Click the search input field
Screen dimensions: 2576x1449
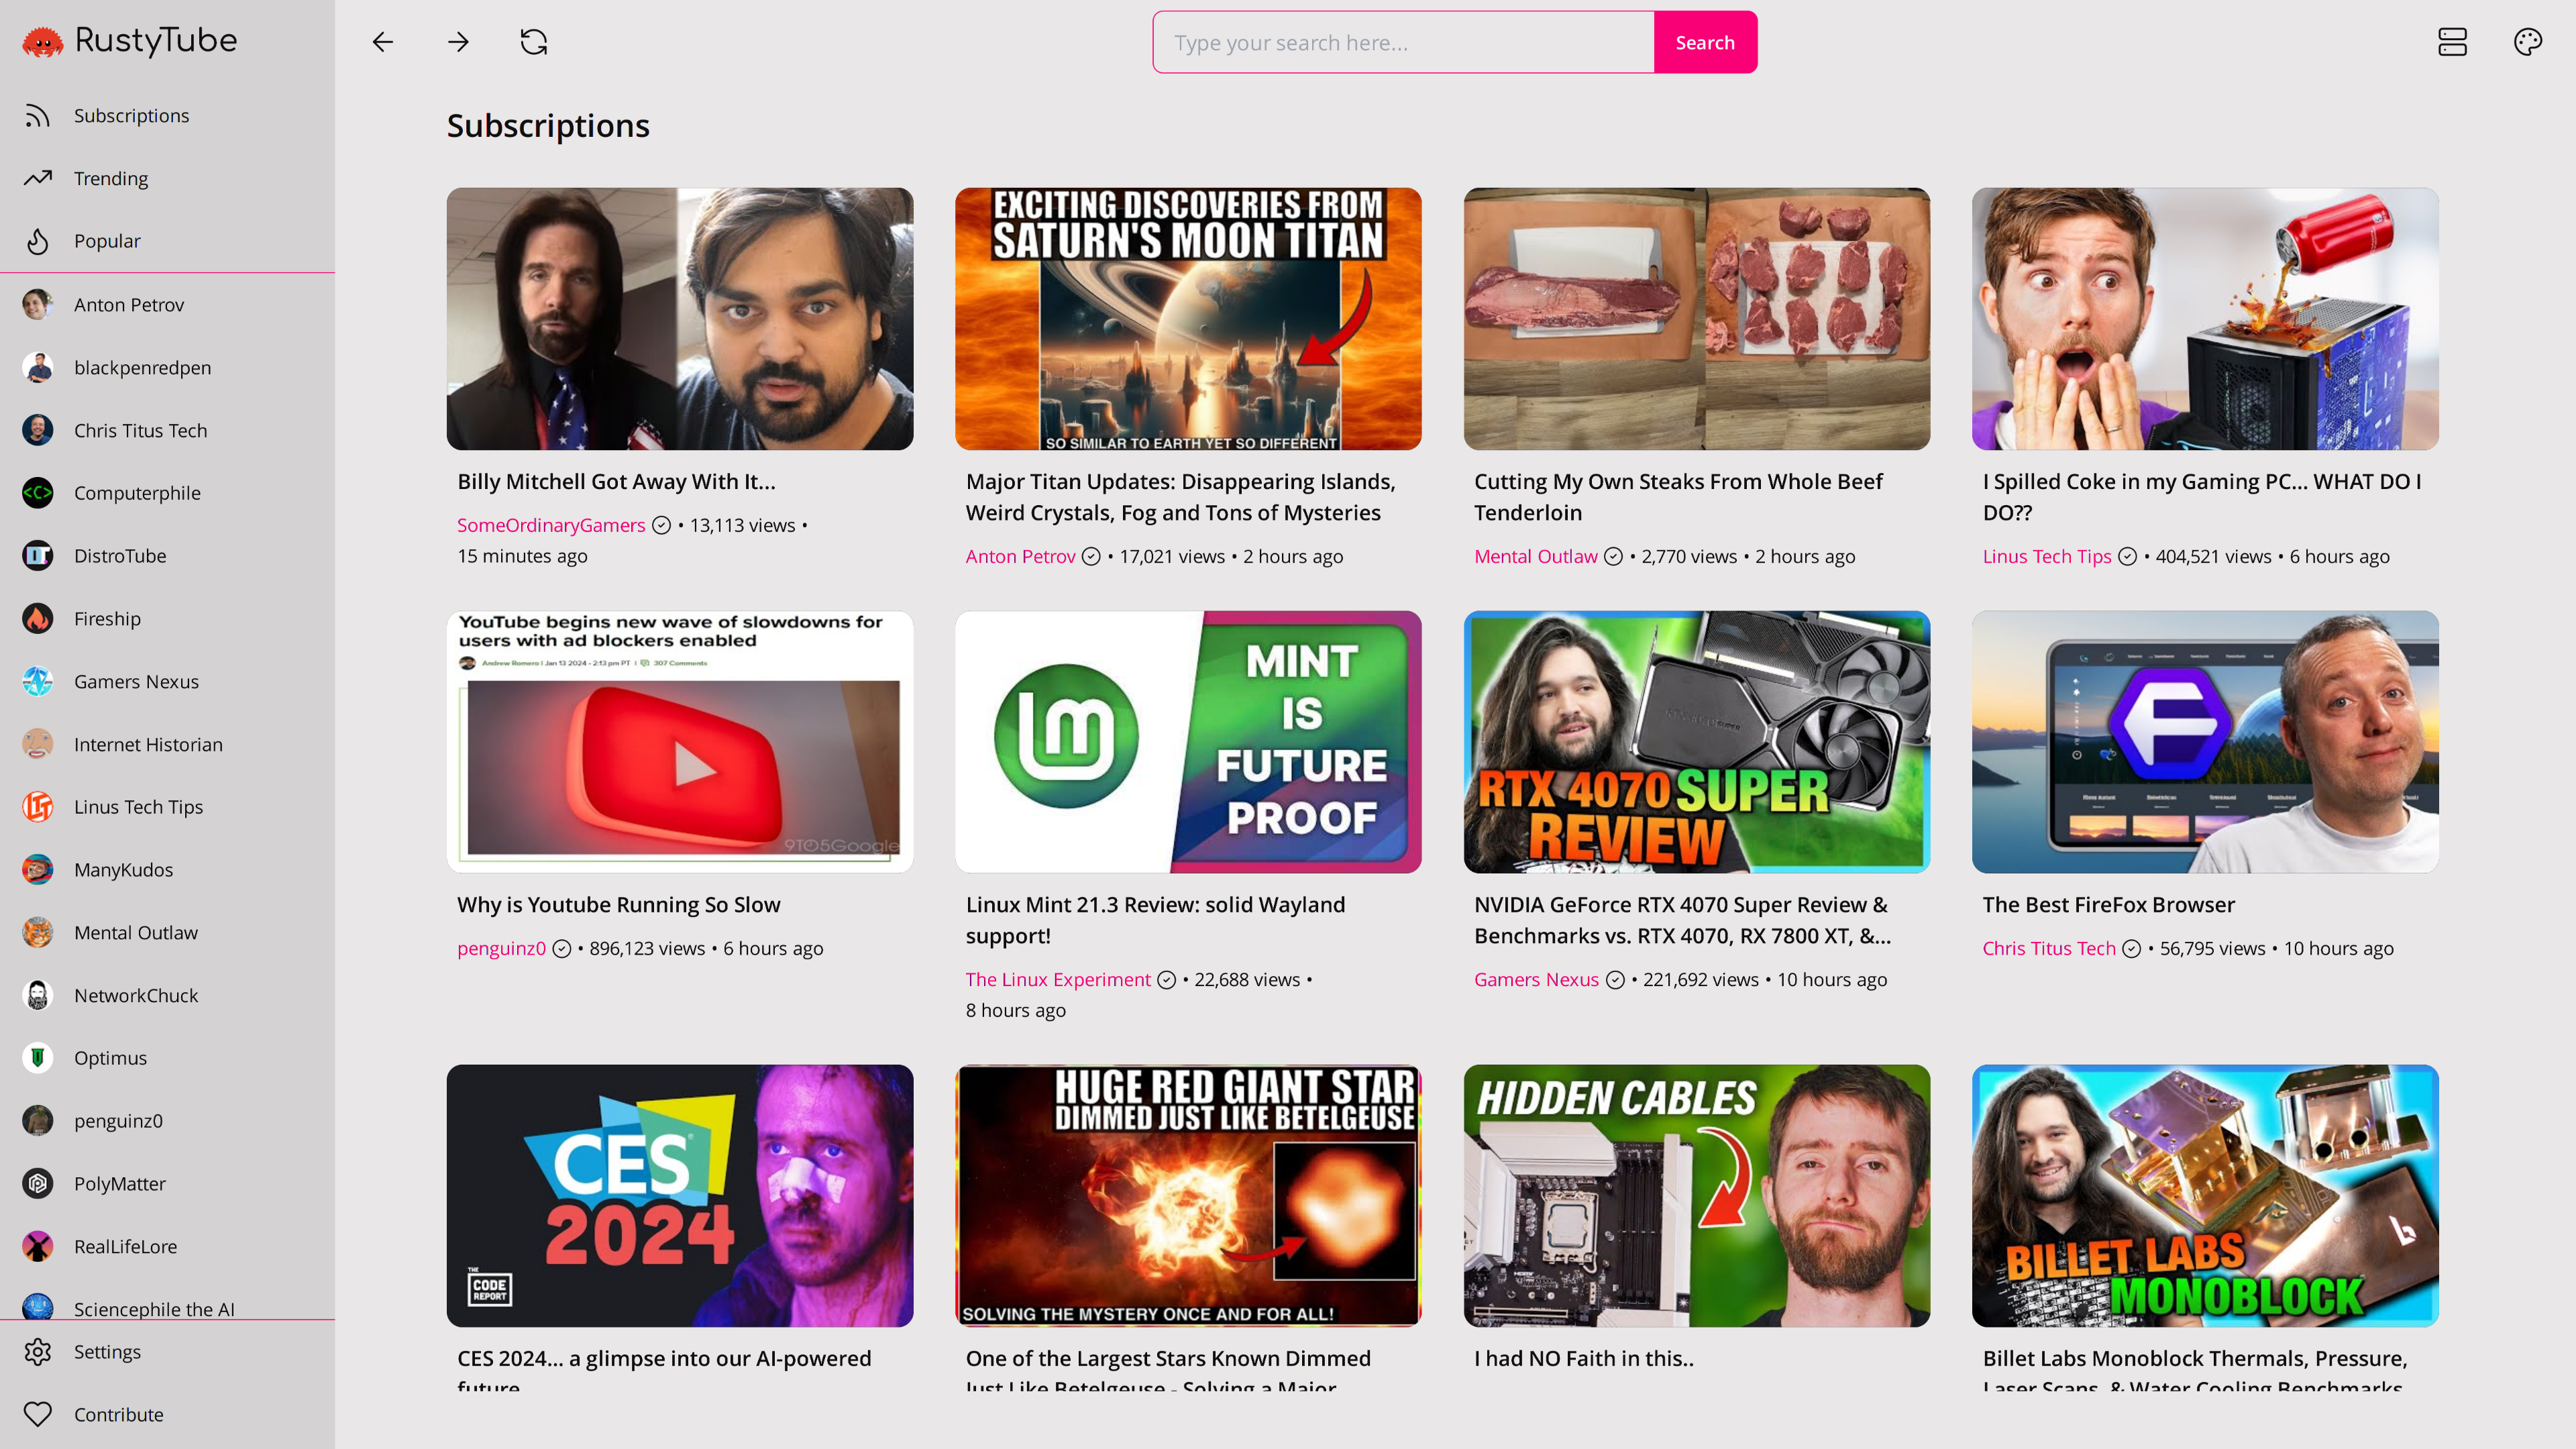pos(1403,42)
